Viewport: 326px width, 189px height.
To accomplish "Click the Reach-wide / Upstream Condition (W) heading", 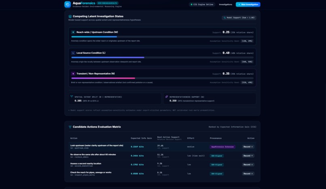I will click(97, 32).
